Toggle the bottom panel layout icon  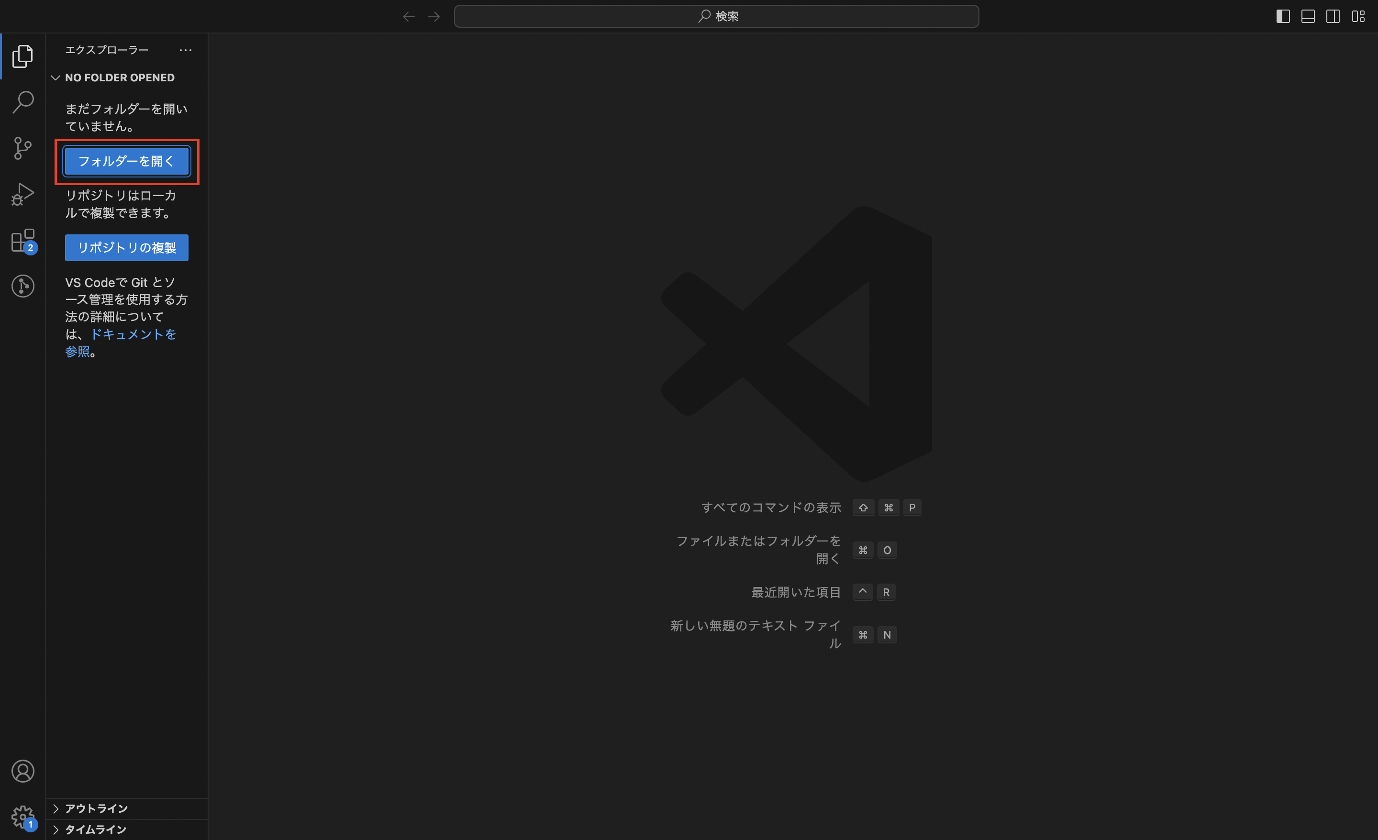[x=1308, y=16]
